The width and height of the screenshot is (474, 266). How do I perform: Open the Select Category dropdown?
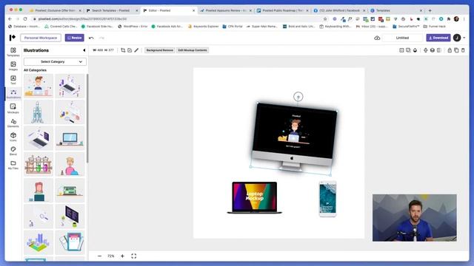[55, 61]
